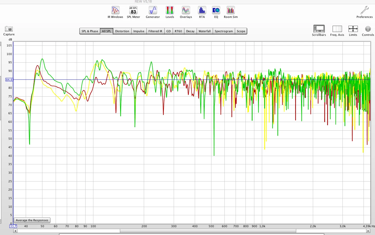Viewport: 375px width, 235px height.
Task: Open the RT60 tab
Action: tap(178, 31)
